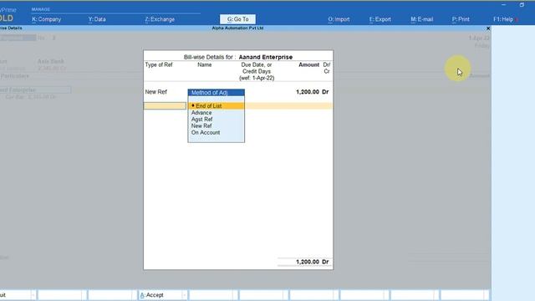This screenshot has height=301, width=535.
Task: Open the P: Print menu
Action: [461, 19]
